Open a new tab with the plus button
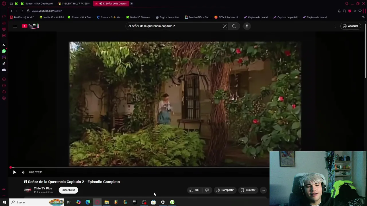The image size is (367, 206). tap(132, 3)
